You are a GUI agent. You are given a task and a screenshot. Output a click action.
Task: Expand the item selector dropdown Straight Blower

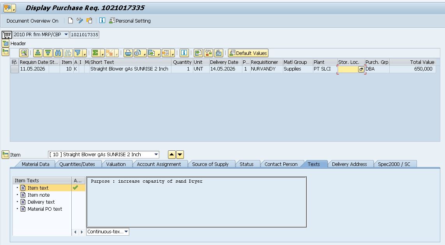click(x=156, y=155)
